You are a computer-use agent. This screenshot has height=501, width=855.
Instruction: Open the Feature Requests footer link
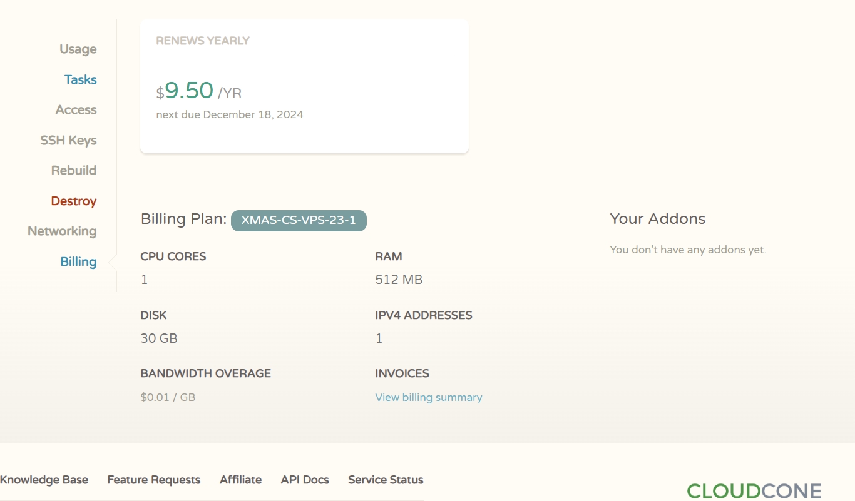tap(154, 480)
